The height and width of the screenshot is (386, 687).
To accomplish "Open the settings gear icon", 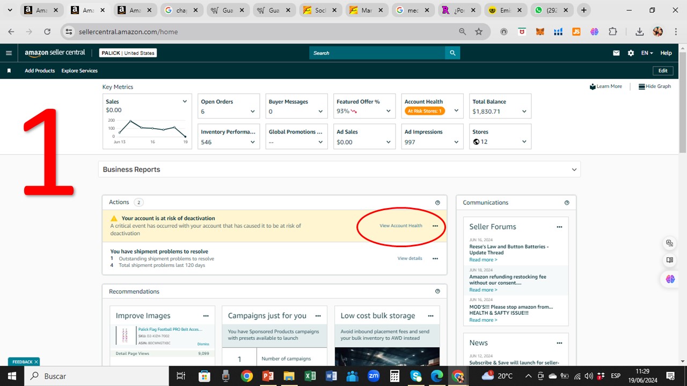I will pos(631,53).
